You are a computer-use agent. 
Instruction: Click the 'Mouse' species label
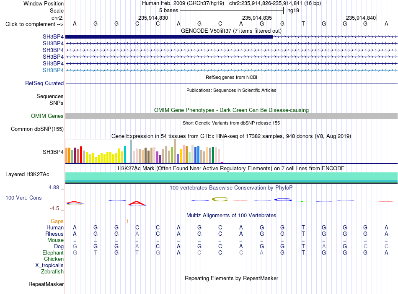pos(55,240)
